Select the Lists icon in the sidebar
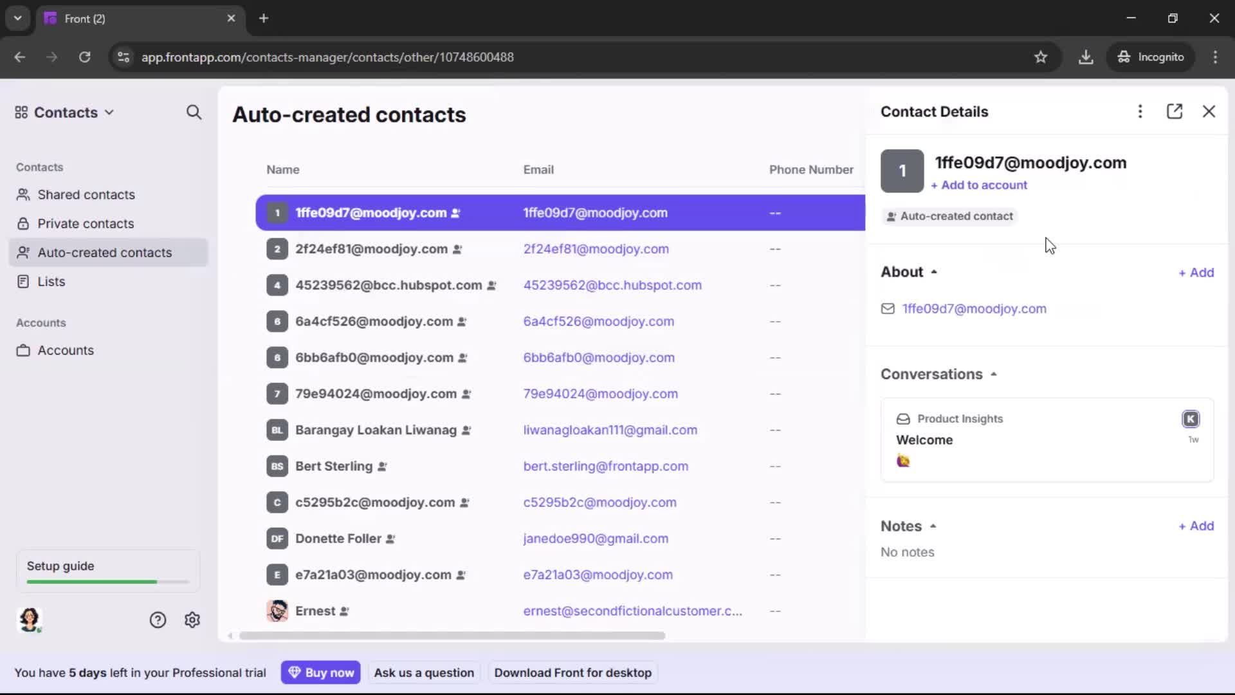Viewport: 1235px width, 695px height. tap(23, 281)
